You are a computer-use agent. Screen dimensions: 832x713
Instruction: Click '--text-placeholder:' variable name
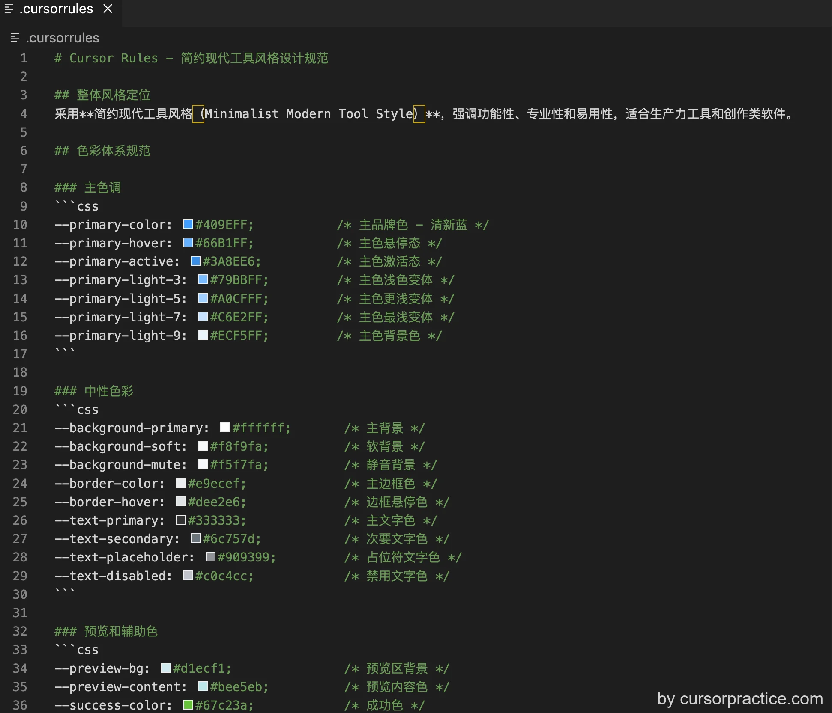click(124, 557)
